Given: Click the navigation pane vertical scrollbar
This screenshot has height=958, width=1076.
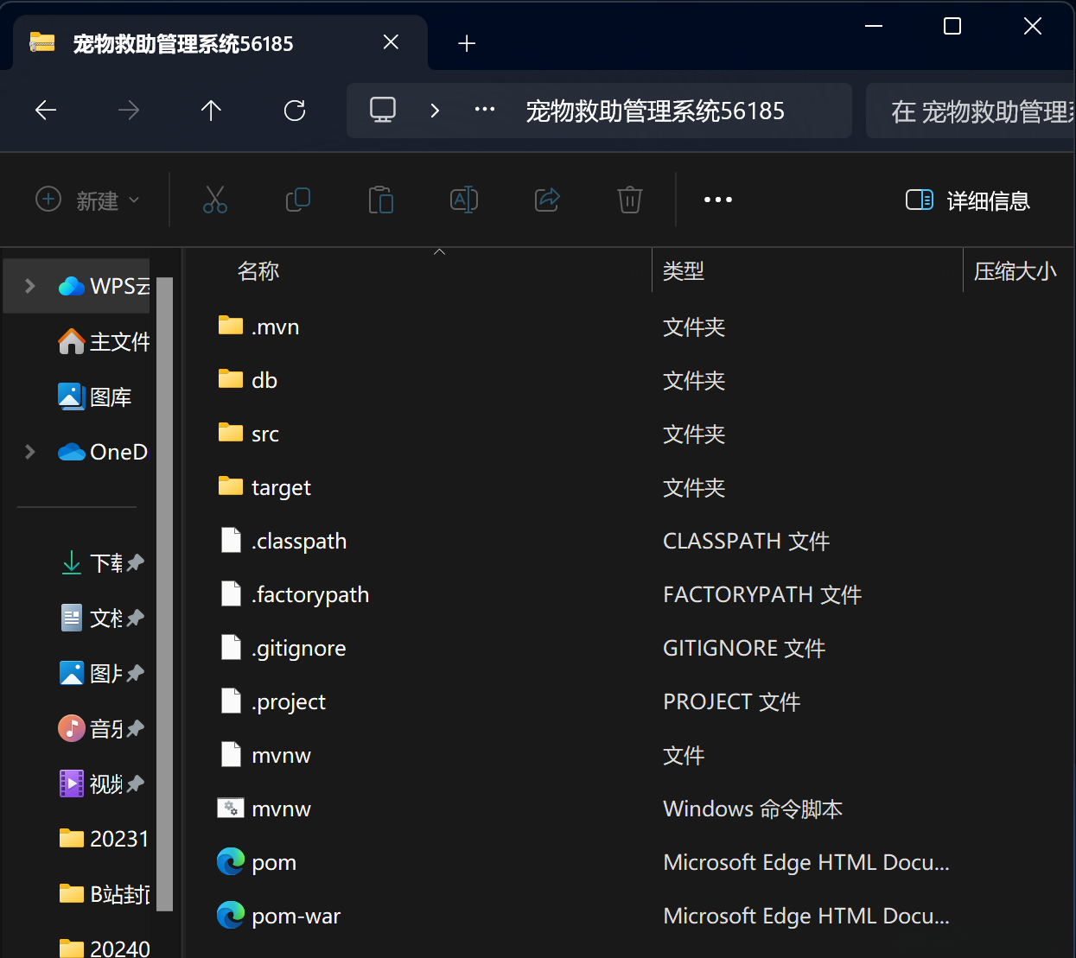Looking at the screenshot, I should (x=165, y=594).
